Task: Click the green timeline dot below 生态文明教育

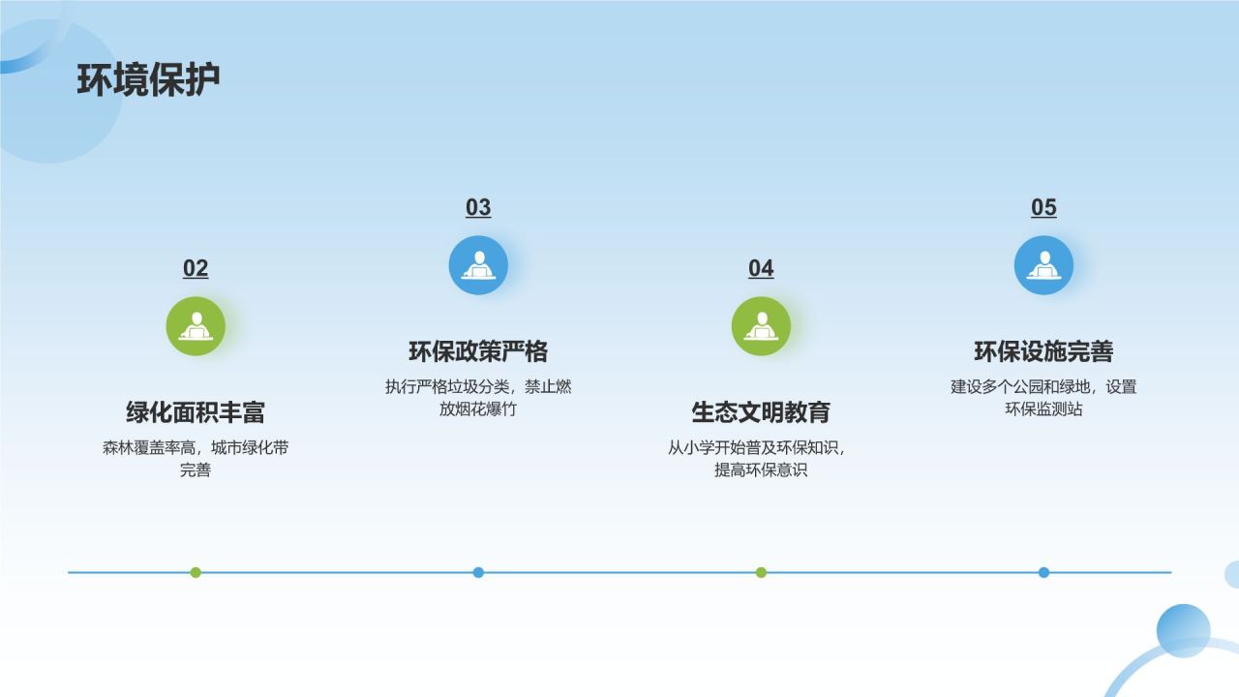Action: pos(761,572)
